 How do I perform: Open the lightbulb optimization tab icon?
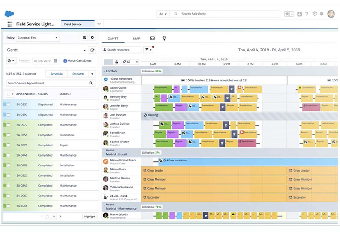[164, 38]
